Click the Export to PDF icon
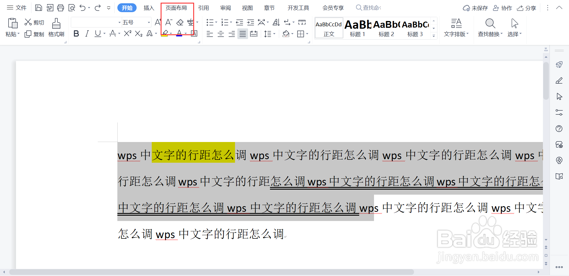The image size is (569, 276). 50,8
